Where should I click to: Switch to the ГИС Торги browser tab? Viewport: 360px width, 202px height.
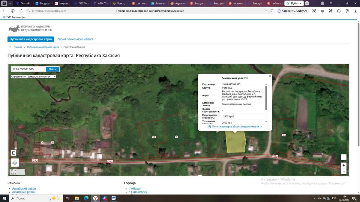pyautogui.click(x=82, y=3)
